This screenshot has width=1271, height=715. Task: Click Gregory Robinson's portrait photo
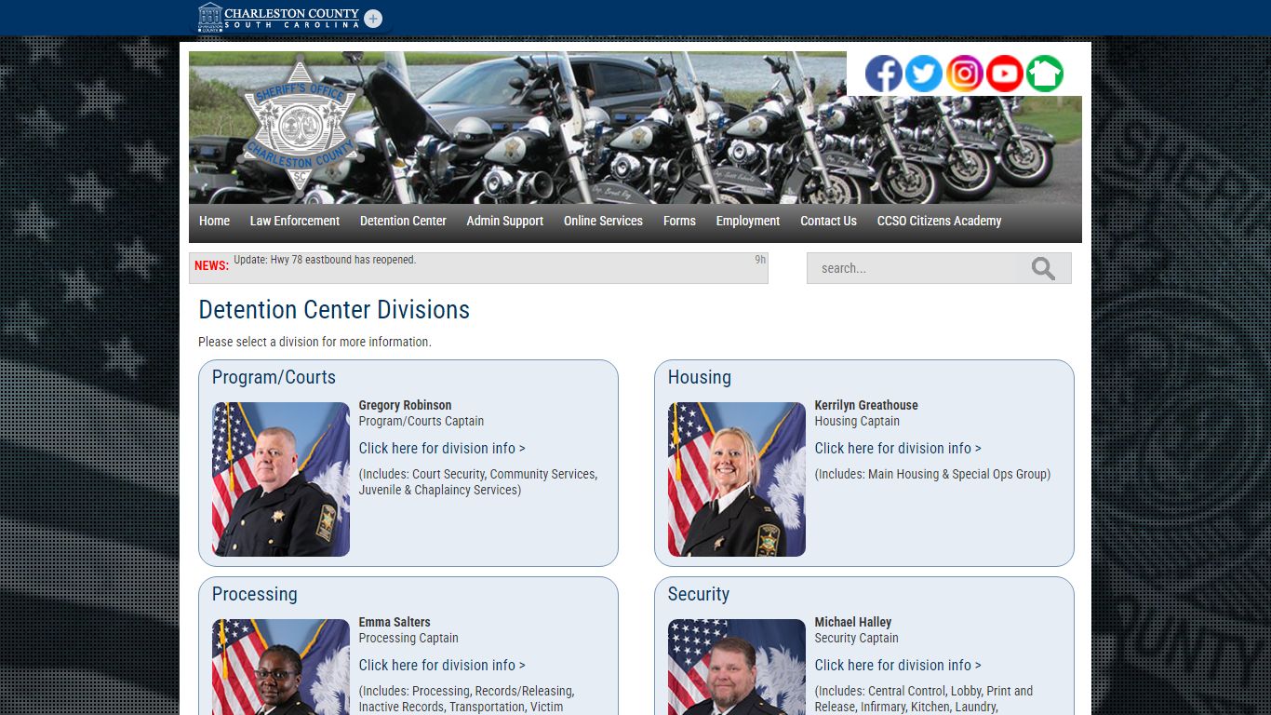click(281, 479)
